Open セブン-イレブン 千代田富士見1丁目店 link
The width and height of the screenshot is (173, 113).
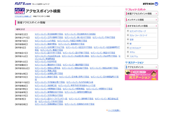click(x=50, y=82)
